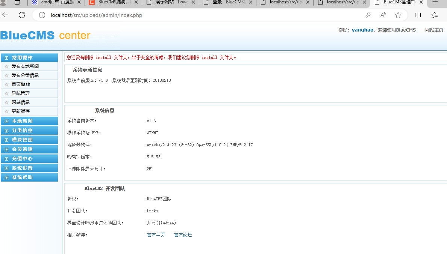Viewport: 447px width, 254px height.
Task: Click the yanghao username
Action: [x=362, y=30]
